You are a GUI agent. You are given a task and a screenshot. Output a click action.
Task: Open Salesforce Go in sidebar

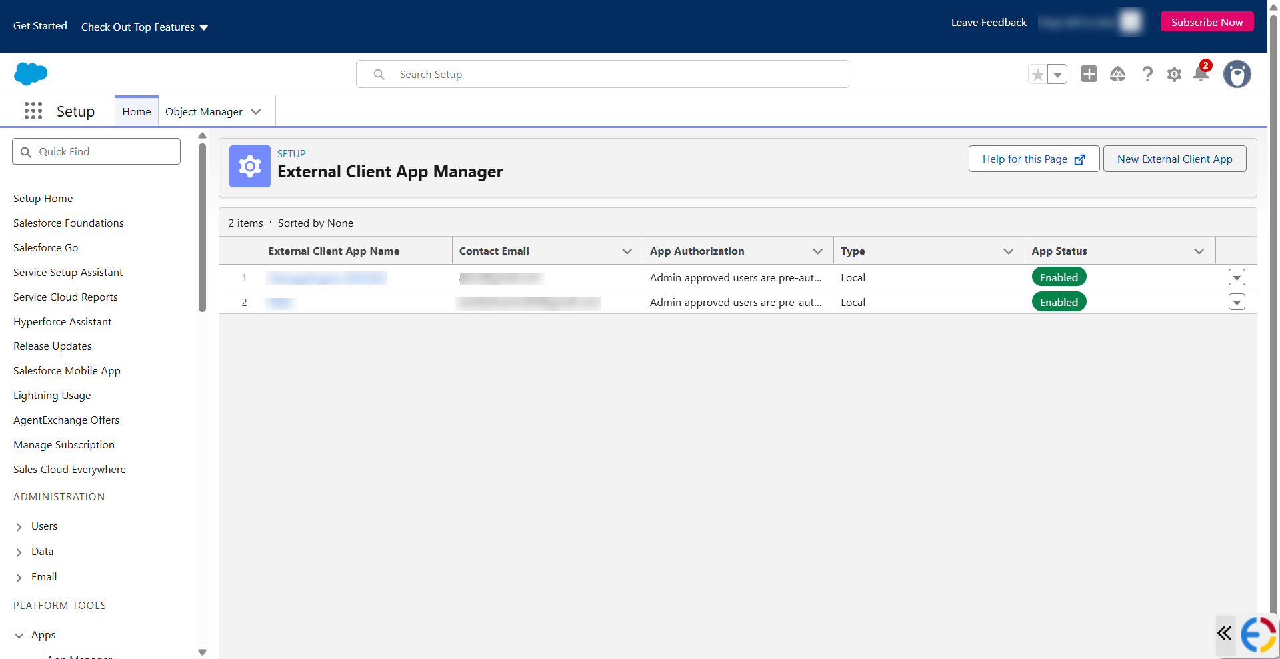46,247
